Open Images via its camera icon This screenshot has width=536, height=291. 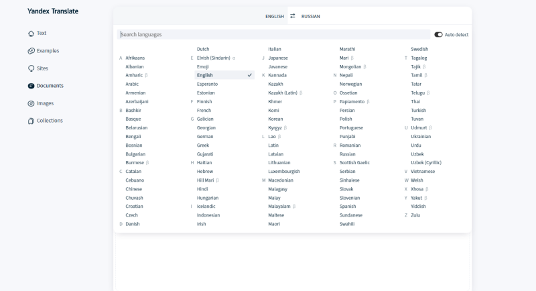tap(31, 103)
